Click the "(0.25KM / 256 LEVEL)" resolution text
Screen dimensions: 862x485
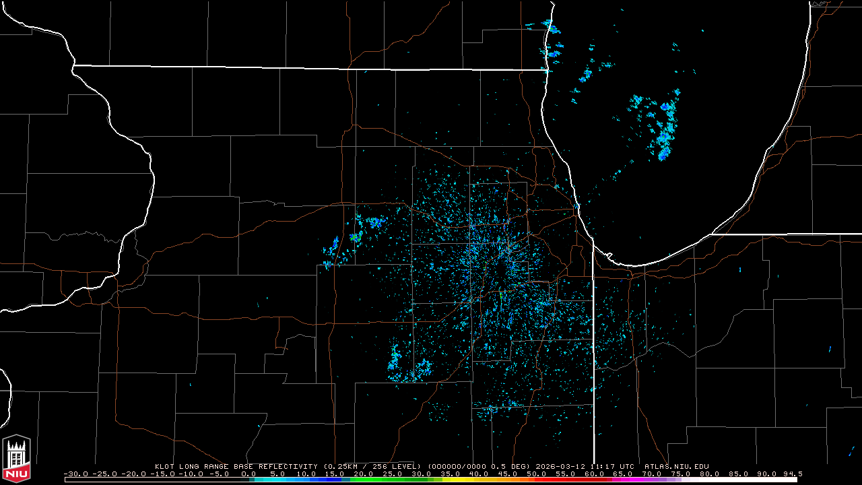(372, 466)
